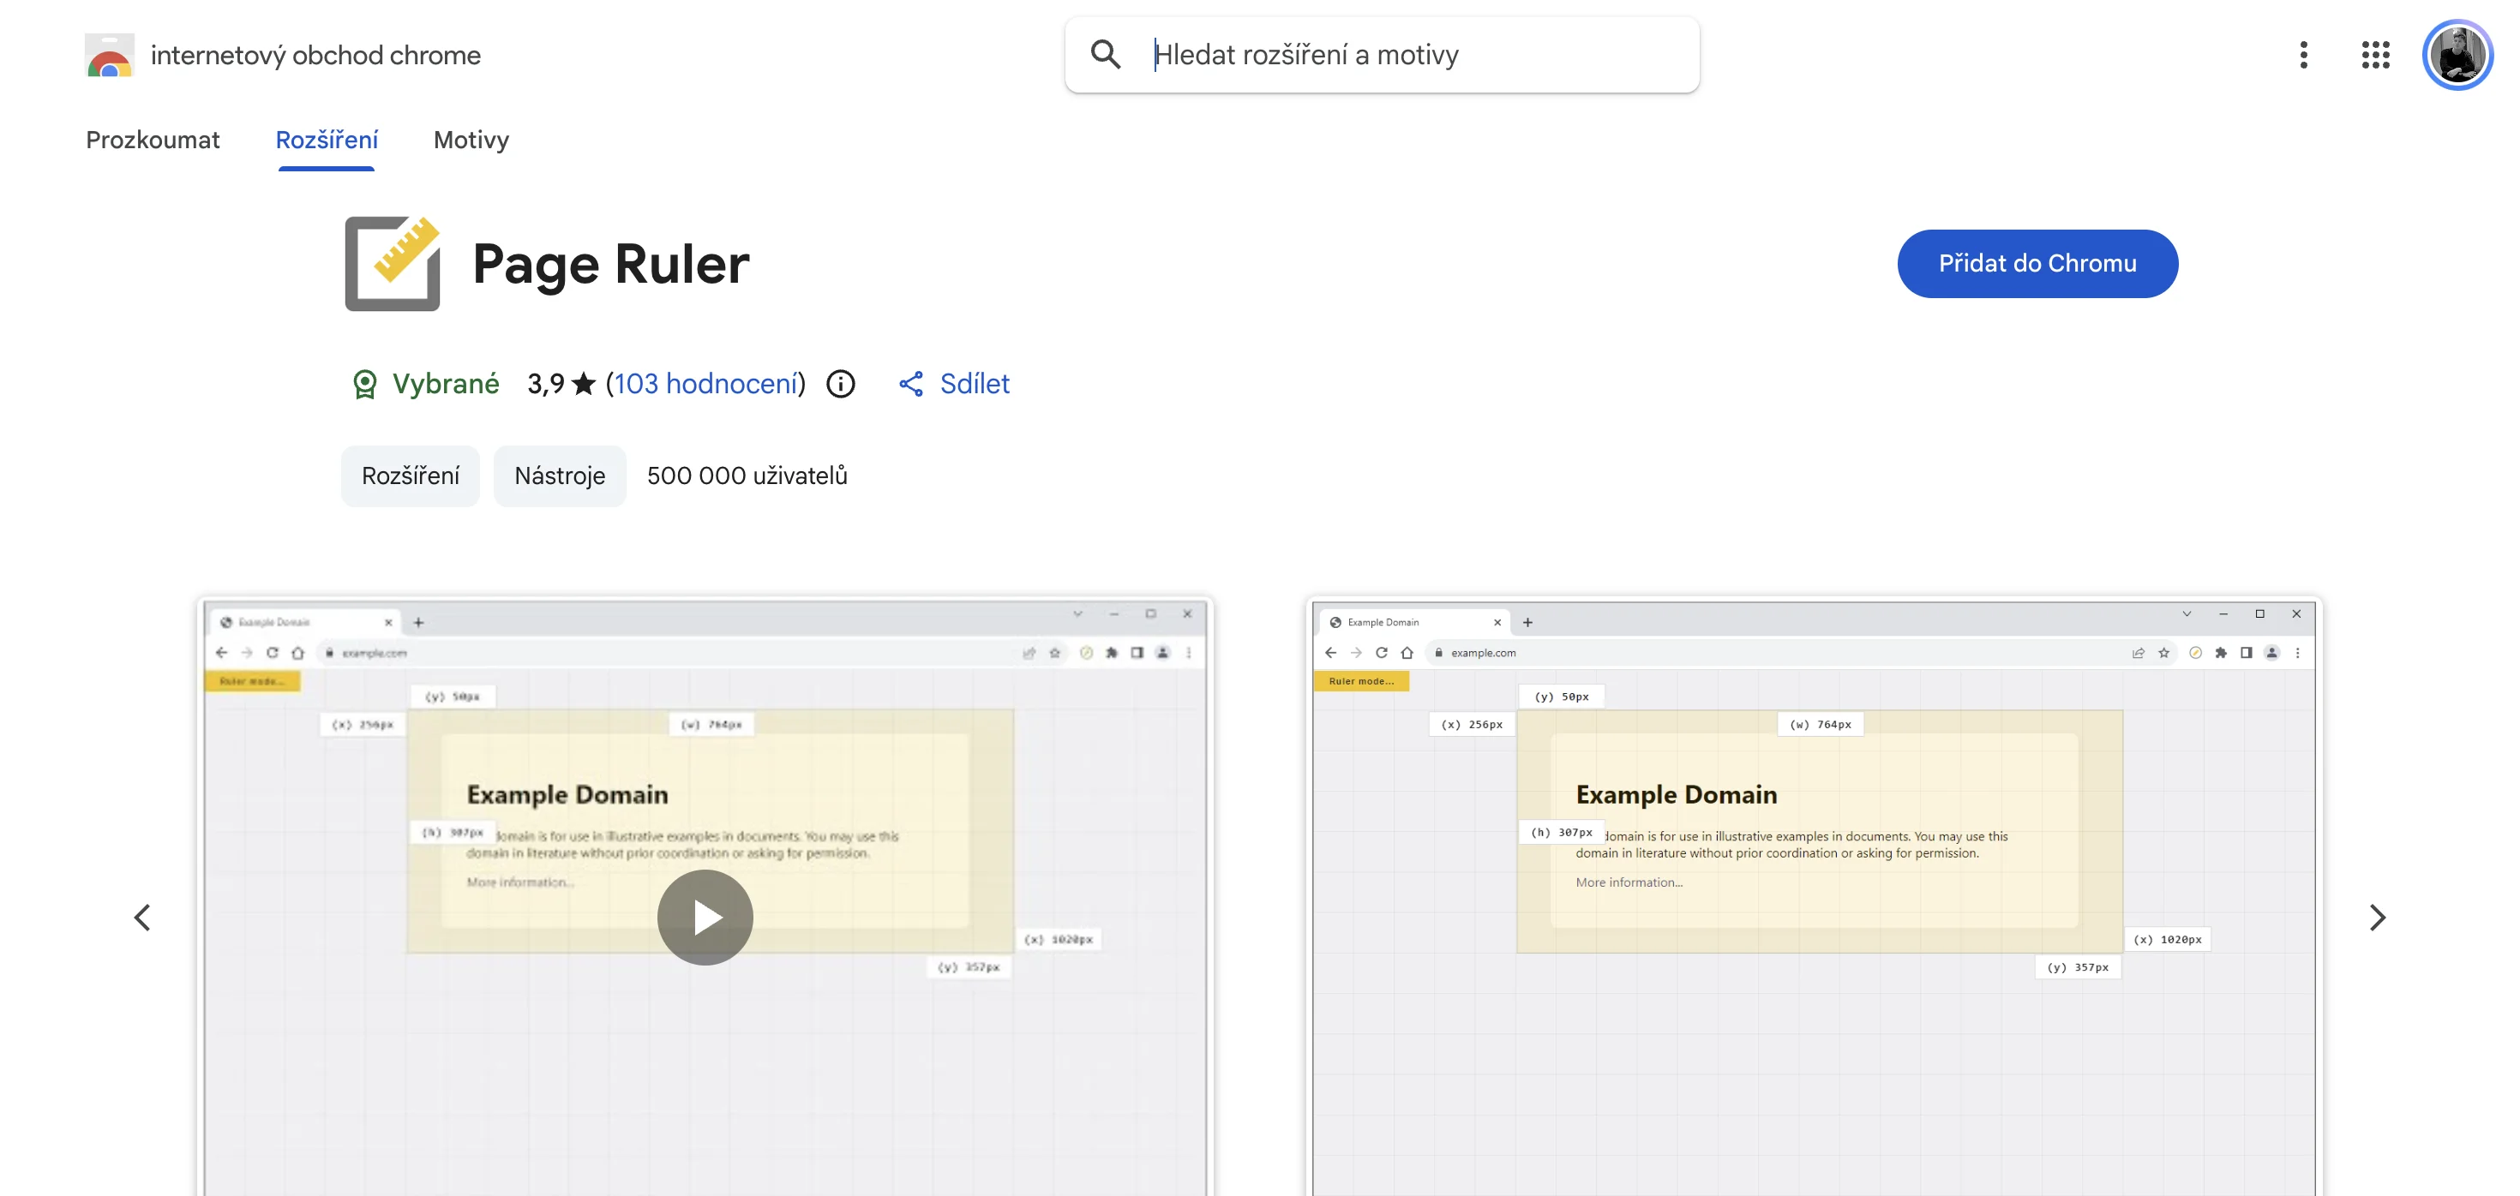Switch to the Motivy tab
2520x1196 pixels.
coord(471,140)
